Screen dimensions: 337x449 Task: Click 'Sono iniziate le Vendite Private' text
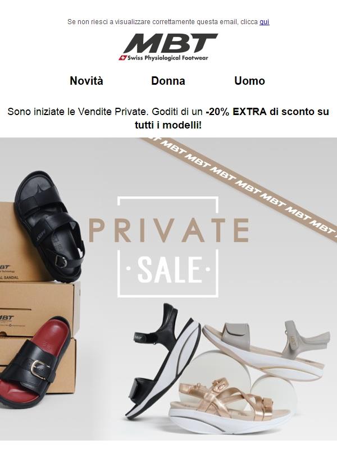[77, 112]
